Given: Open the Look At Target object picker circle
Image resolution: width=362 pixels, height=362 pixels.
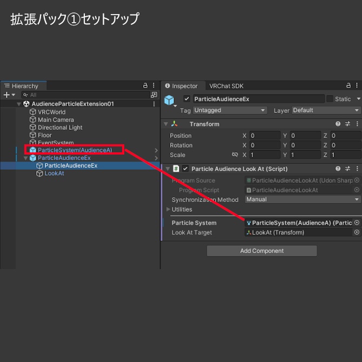Looking at the screenshot, I should pyautogui.click(x=357, y=232).
